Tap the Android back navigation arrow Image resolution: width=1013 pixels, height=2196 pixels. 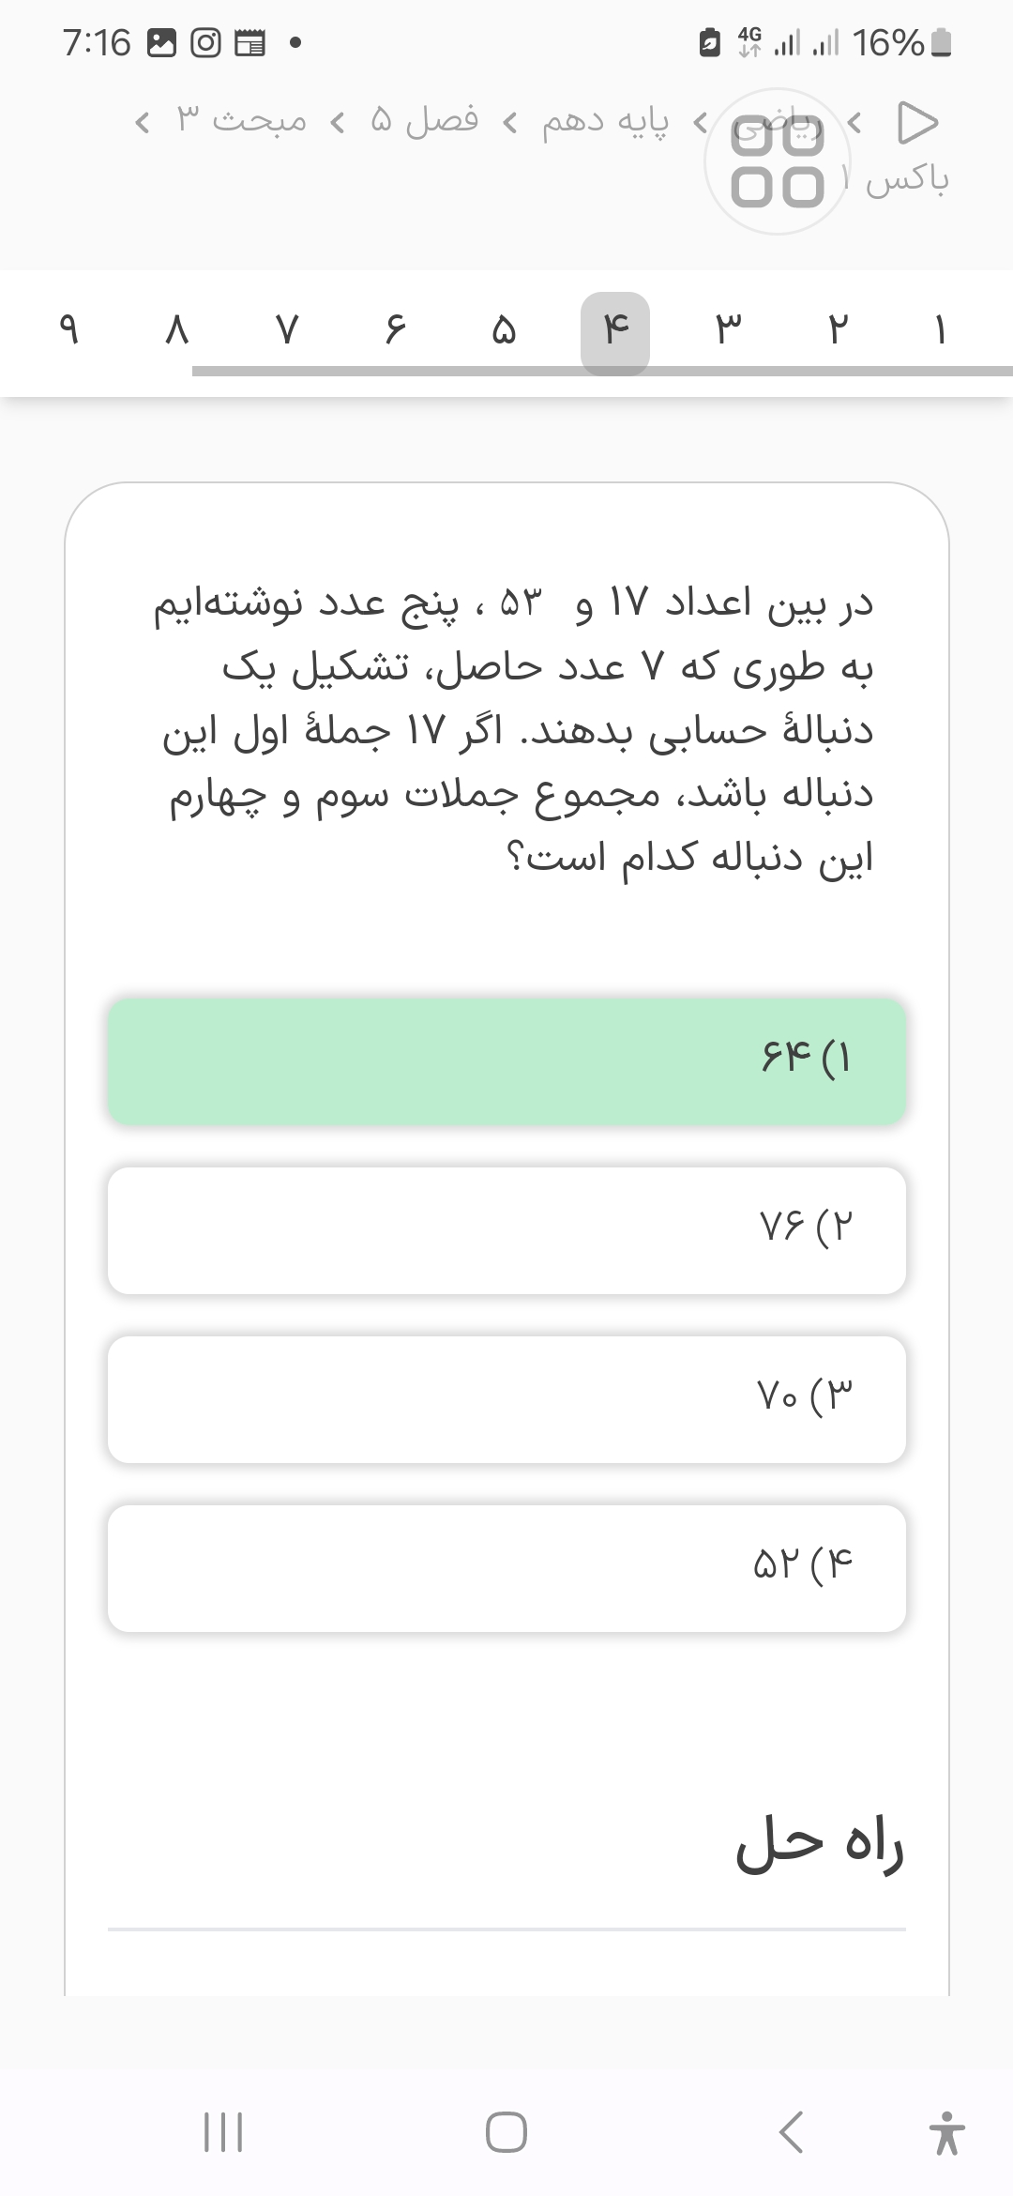point(792,2133)
